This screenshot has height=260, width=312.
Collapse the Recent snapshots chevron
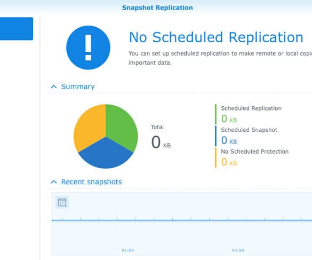pyautogui.click(x=54, y=182)
